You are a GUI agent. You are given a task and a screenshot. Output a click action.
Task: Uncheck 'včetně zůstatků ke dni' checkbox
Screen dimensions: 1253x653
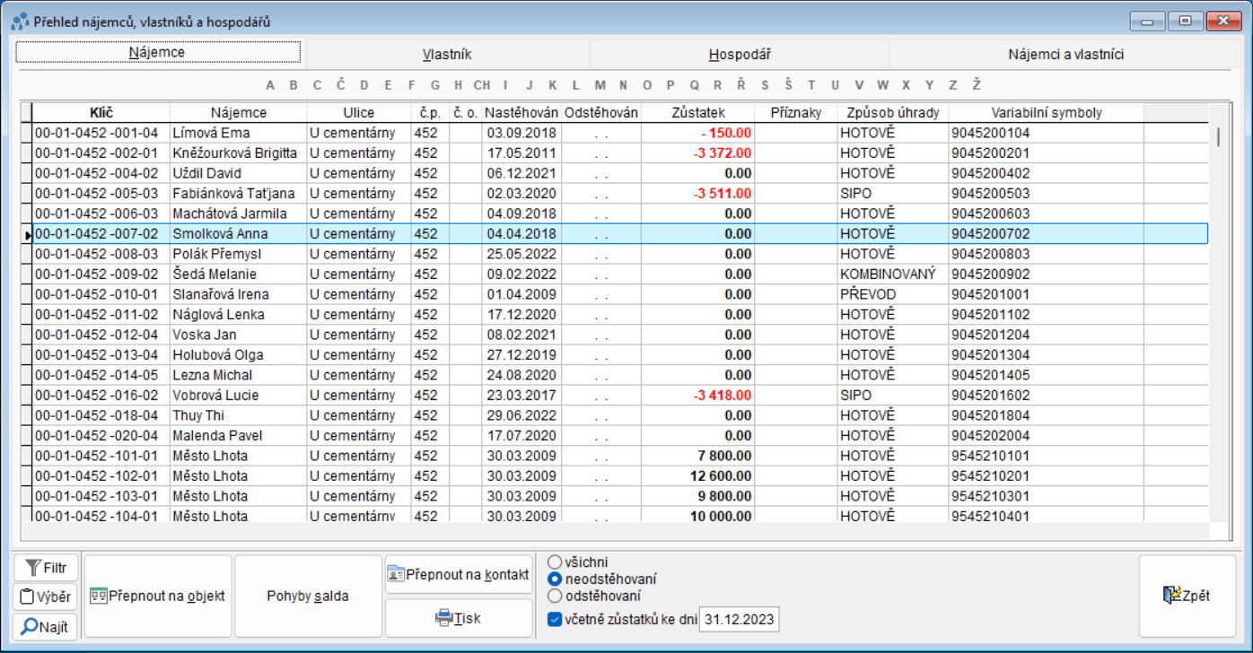click(555, 619)
